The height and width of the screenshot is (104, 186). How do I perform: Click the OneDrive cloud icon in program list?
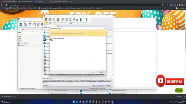tap(44, 43)
